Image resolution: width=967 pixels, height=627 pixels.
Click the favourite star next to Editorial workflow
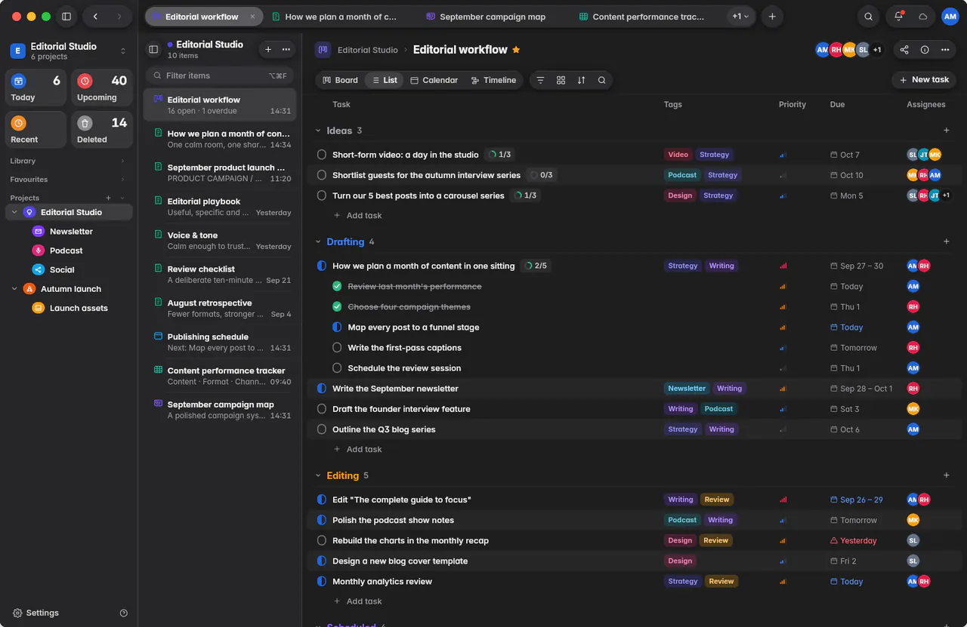point(516,50)
